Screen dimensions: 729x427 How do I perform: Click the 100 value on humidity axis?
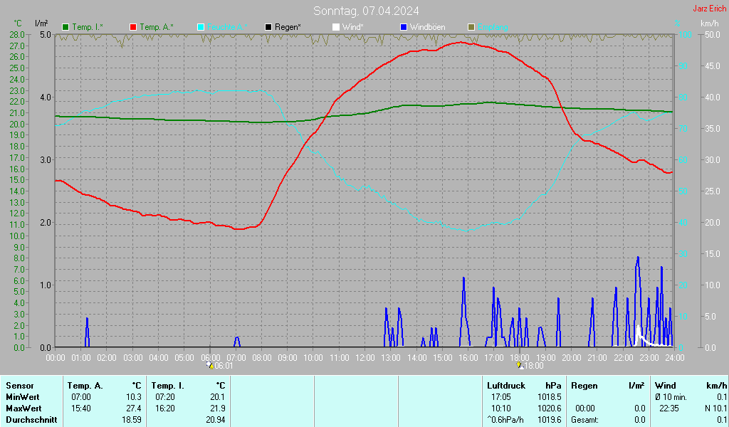click(x=686, y=34)
